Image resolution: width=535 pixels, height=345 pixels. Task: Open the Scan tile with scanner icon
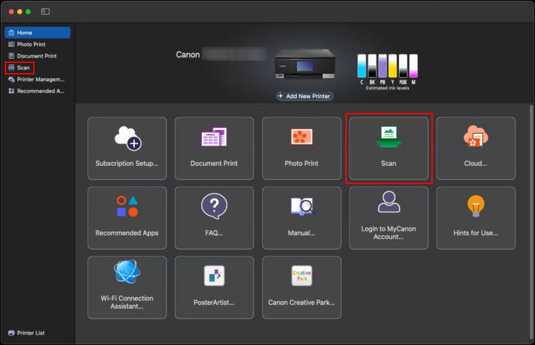(x=388, y=148)
